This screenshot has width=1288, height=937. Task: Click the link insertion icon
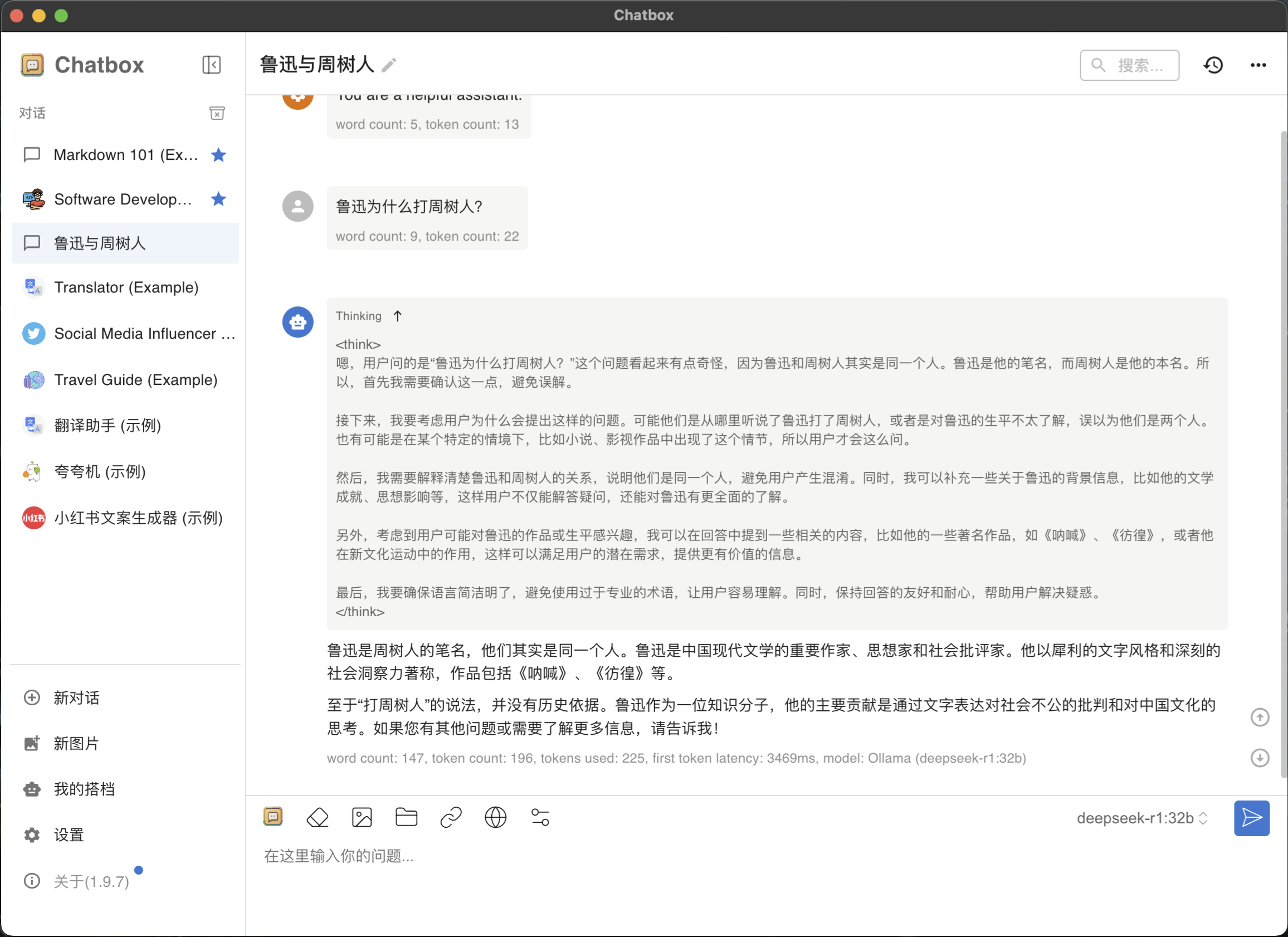click(450, 818)
